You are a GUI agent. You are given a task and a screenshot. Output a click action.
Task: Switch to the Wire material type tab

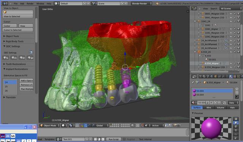[x=209, y=107]
